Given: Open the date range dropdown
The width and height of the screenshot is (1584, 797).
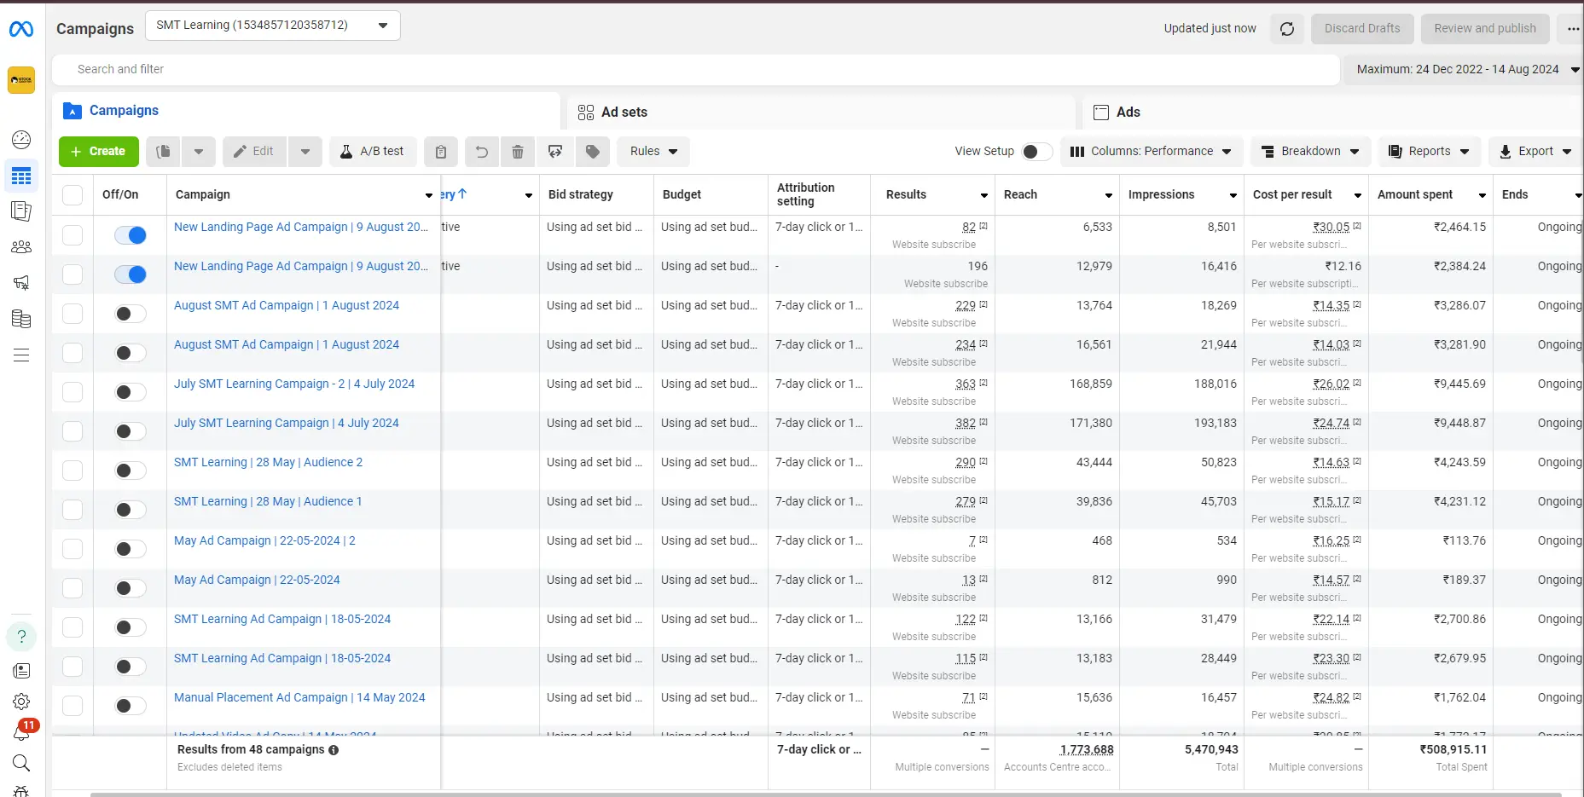Looking at the screenshot, I should pyautogui.click(x=1464, y=70).
